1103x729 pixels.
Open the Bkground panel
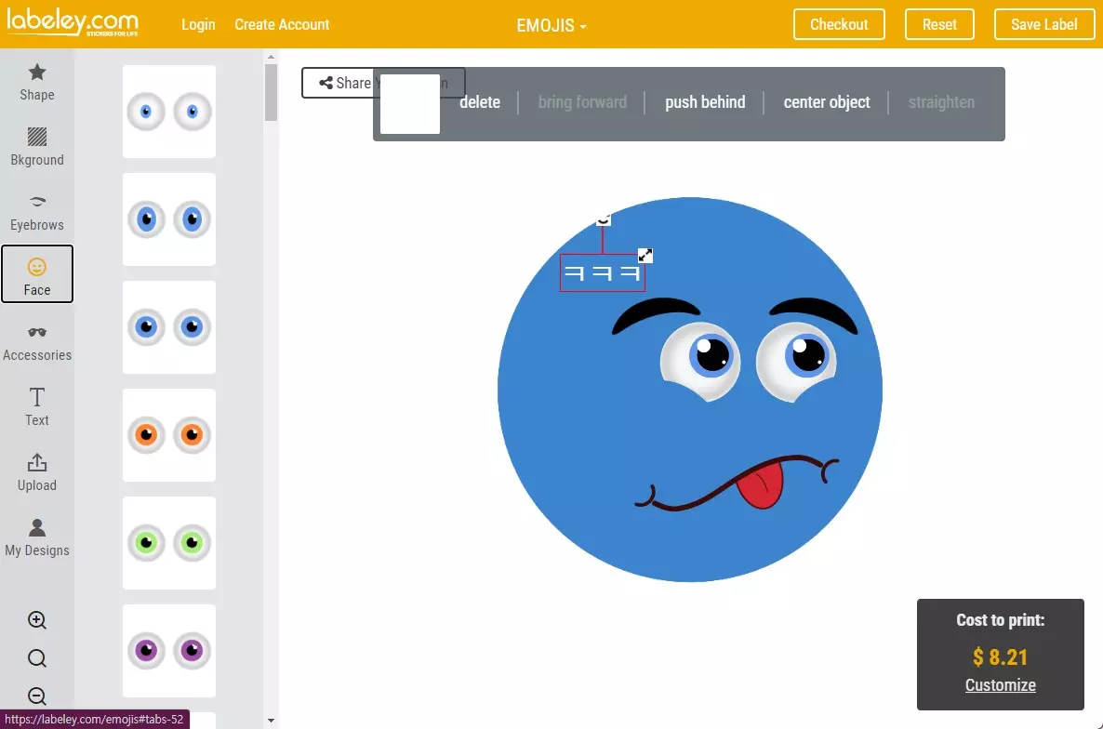point(36,147)
